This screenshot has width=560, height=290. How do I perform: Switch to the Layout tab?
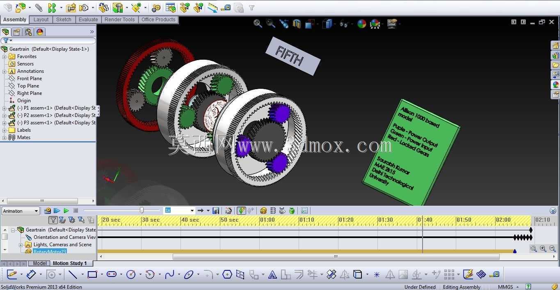tap(41, 20)
